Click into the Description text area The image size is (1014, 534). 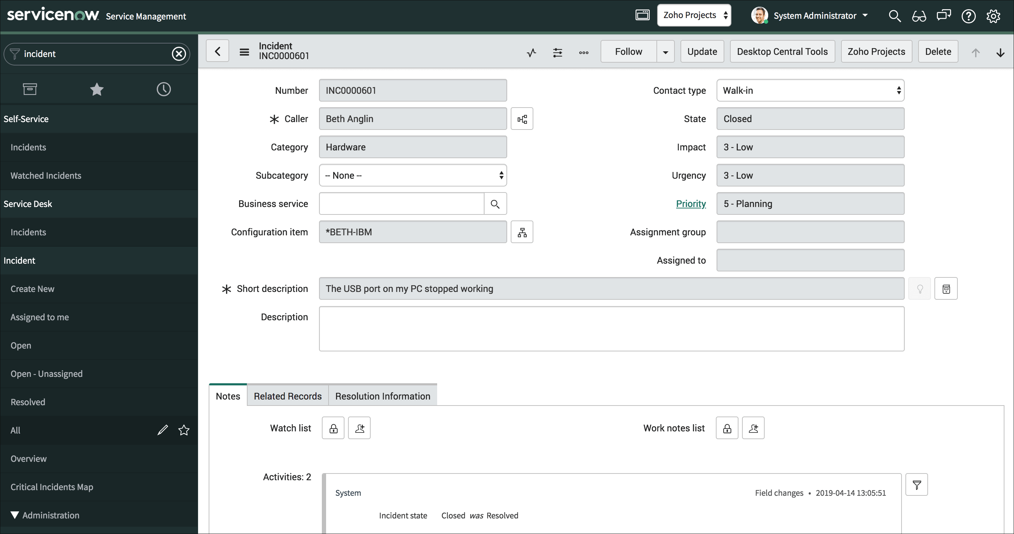pyautogui.click(x=611, y=329)
